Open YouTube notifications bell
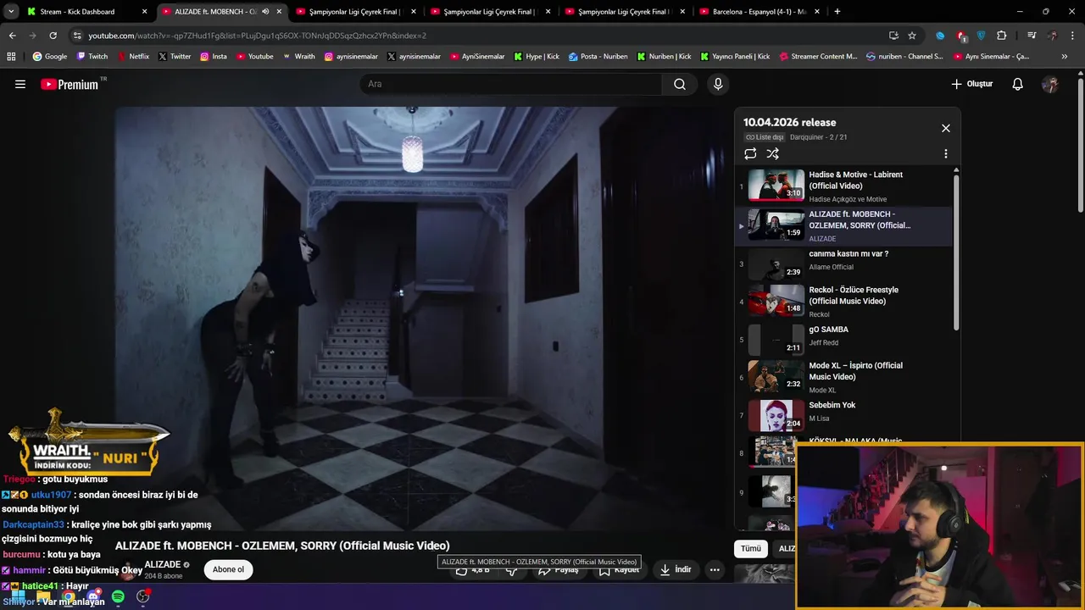This screenshot has height=610, width=1085. tap(1018, 84)
